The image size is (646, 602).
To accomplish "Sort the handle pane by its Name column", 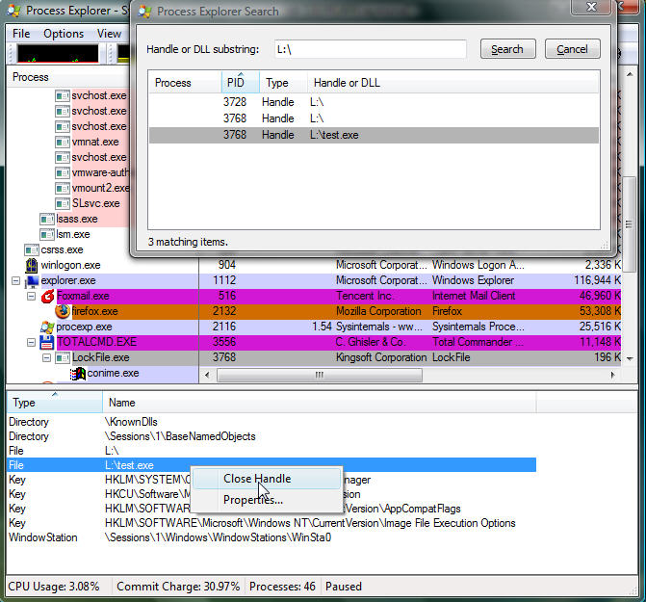I will [320, 403].
